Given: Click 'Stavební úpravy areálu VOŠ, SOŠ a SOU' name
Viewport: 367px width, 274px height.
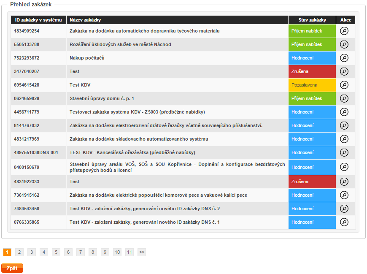Looking at the screenshot, I should [x=177, y=167].
